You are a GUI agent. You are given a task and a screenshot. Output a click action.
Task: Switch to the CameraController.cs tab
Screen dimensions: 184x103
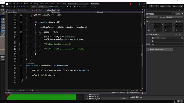pyautogui.click(x=37, y=10)
